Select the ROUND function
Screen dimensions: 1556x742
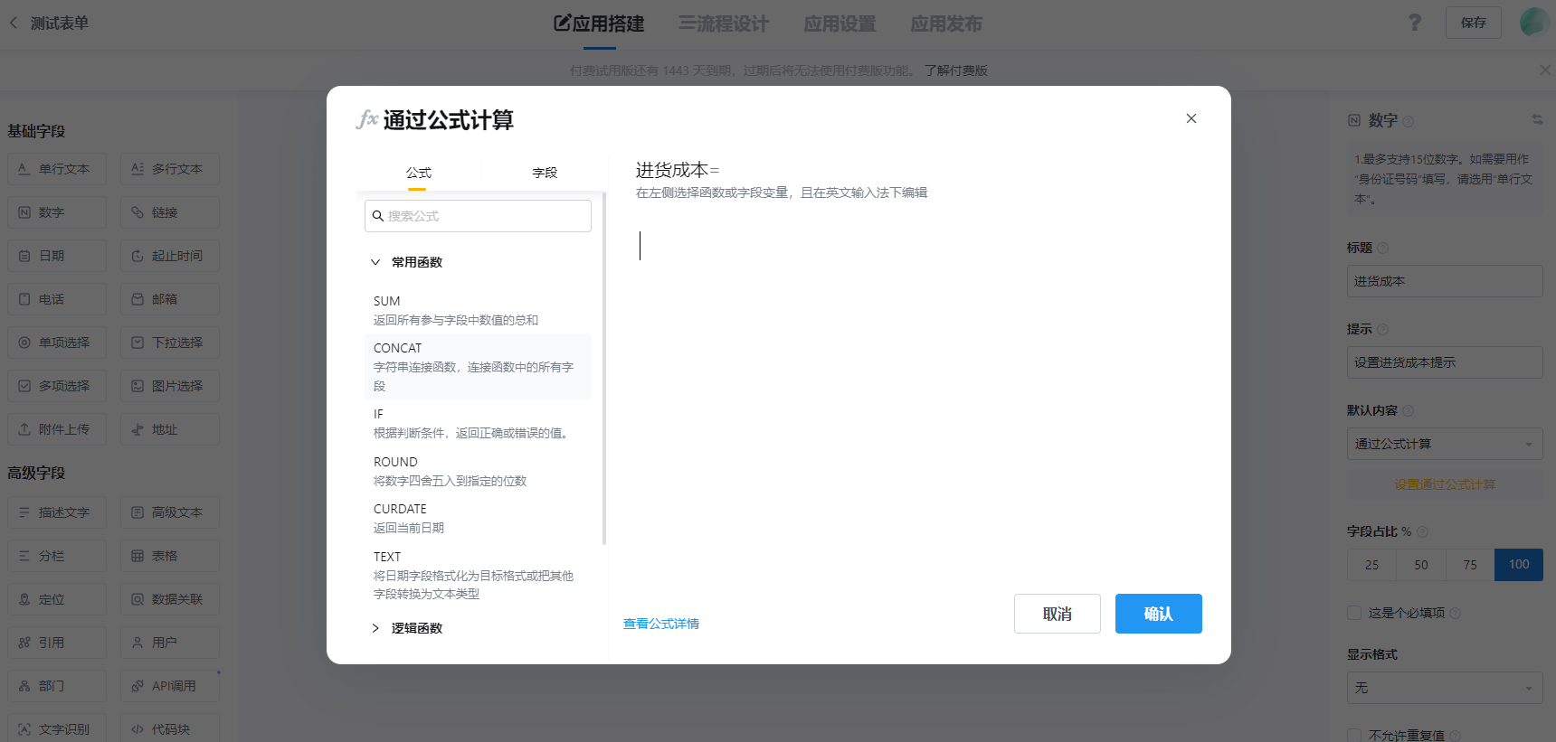478,471
